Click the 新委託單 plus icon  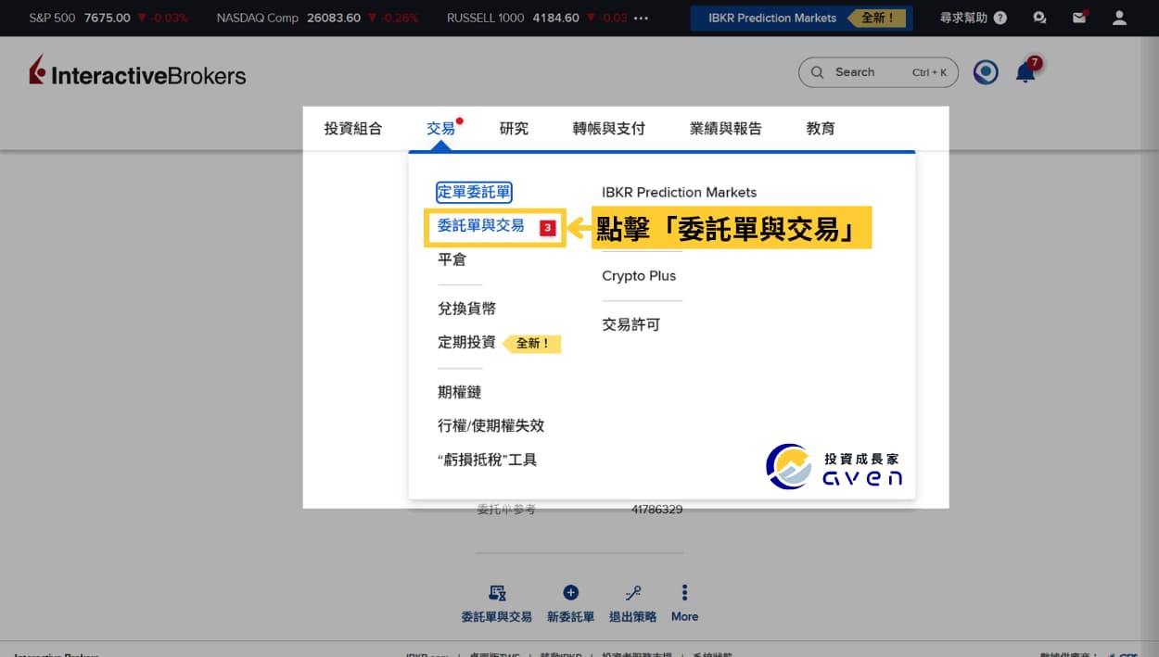[570, 593]
